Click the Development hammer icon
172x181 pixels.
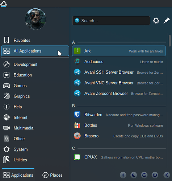7,64
